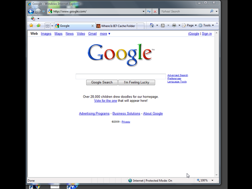Open the Privacy link
252x189 pixels.
point(126,122)
